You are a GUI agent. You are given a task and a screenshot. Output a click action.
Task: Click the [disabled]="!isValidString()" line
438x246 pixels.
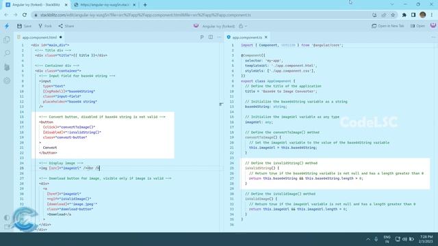(72, 132)
